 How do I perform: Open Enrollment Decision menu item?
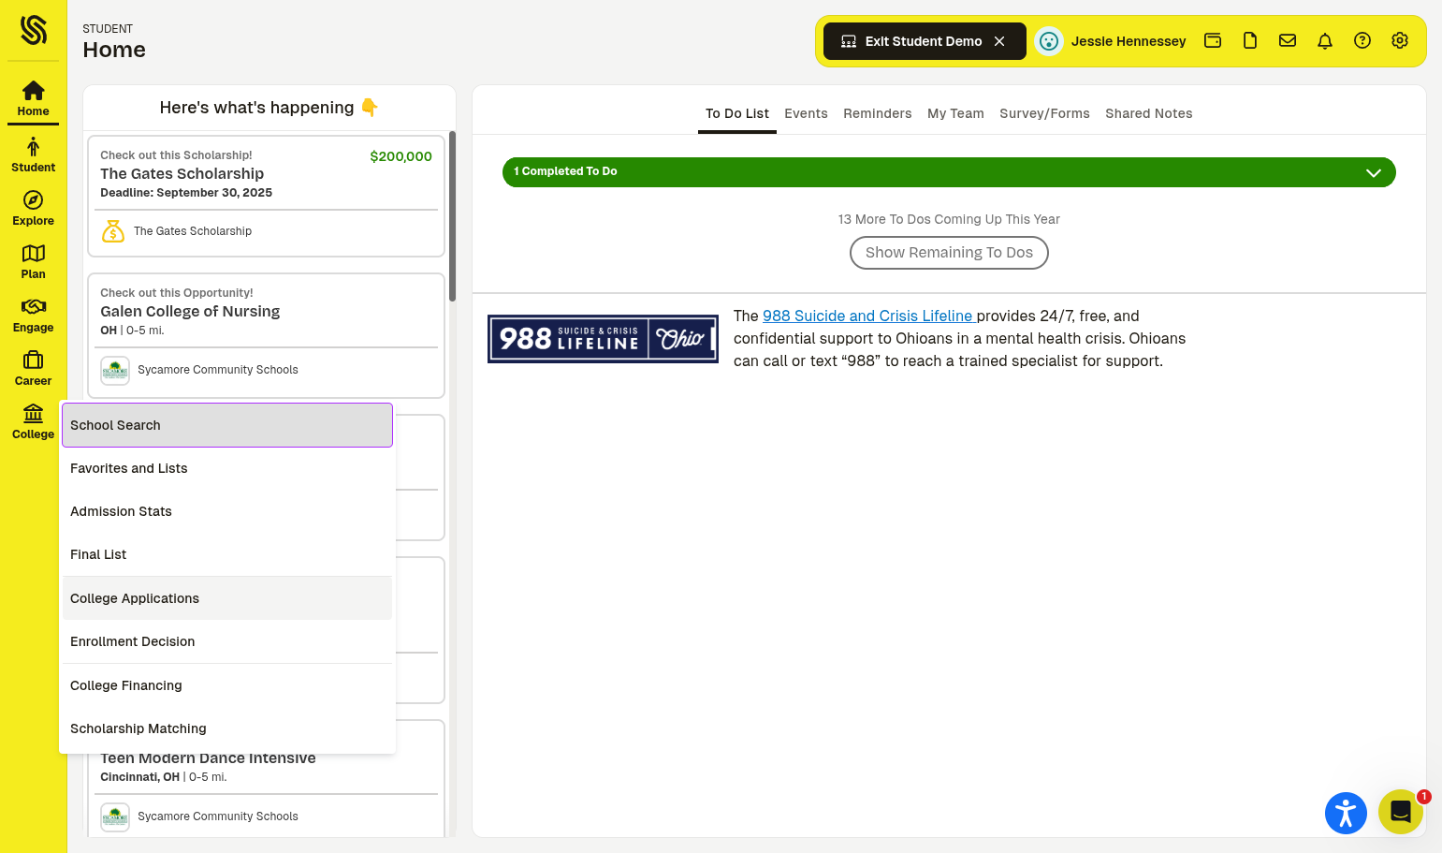tap(227, 641)
